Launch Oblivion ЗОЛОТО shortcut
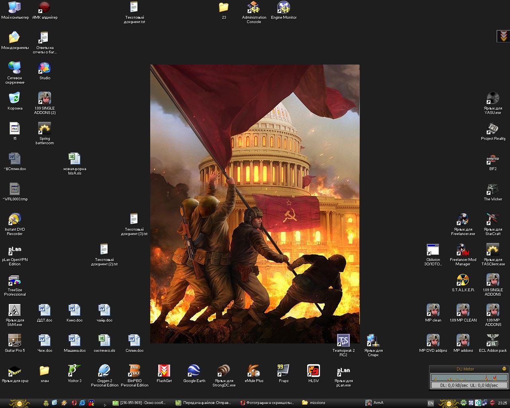The width and height of the screenshot is (510, 408). point(433,255)
